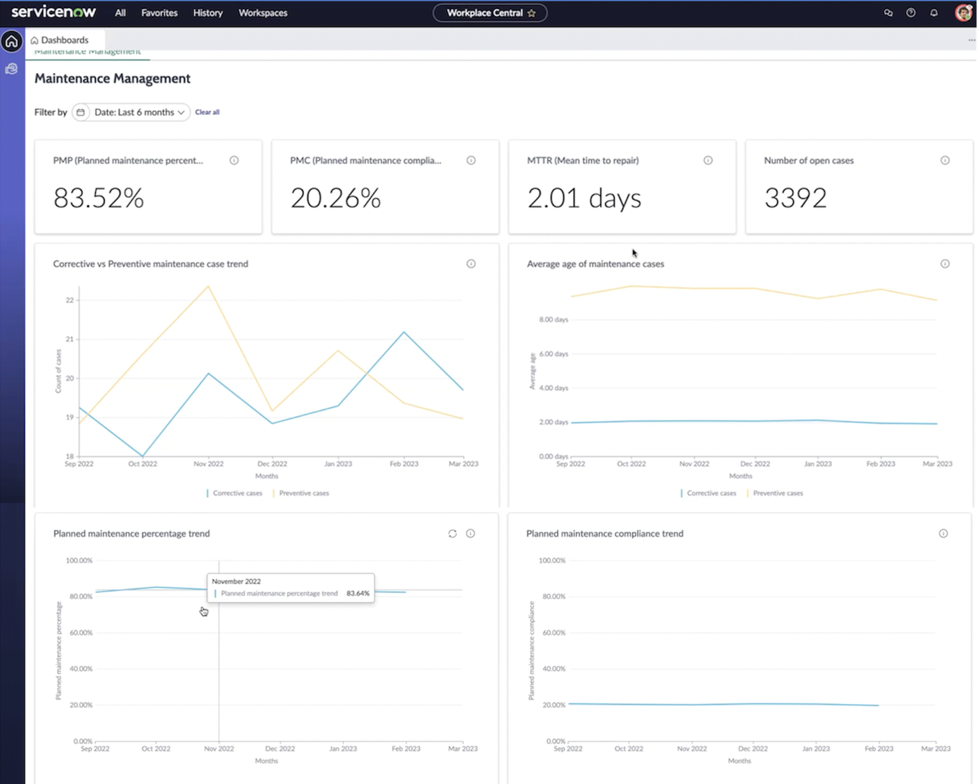Toggle Corrective cases legend in case trend chart
The width and height of the screenshot is (979, 784).
(x=235, y=493)
